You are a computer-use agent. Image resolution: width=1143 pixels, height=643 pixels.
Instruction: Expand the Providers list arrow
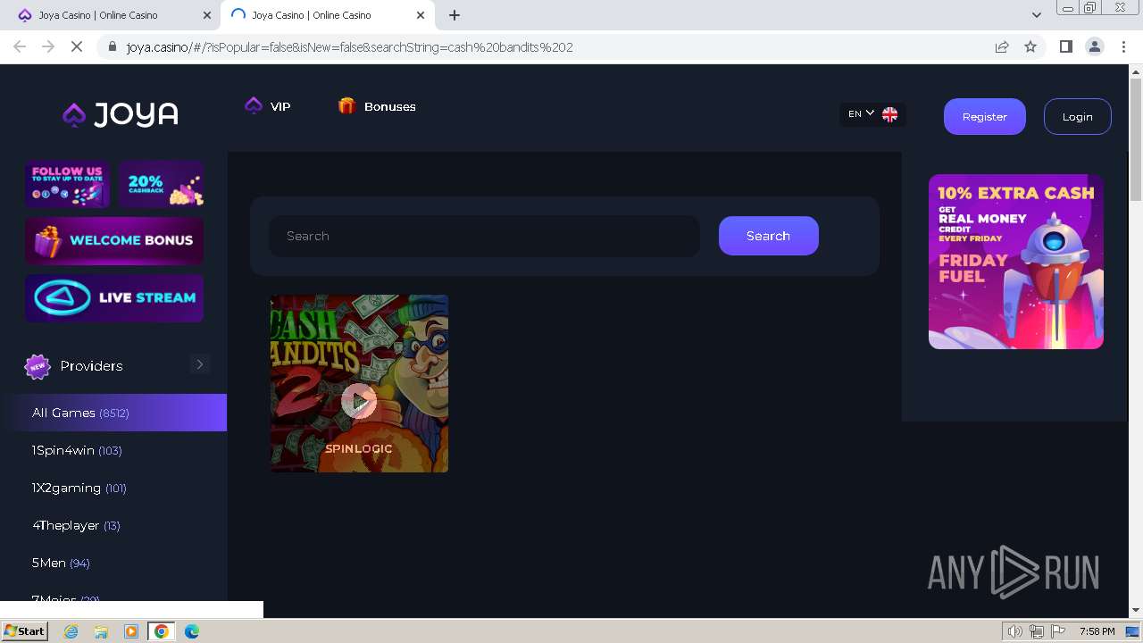200,364
